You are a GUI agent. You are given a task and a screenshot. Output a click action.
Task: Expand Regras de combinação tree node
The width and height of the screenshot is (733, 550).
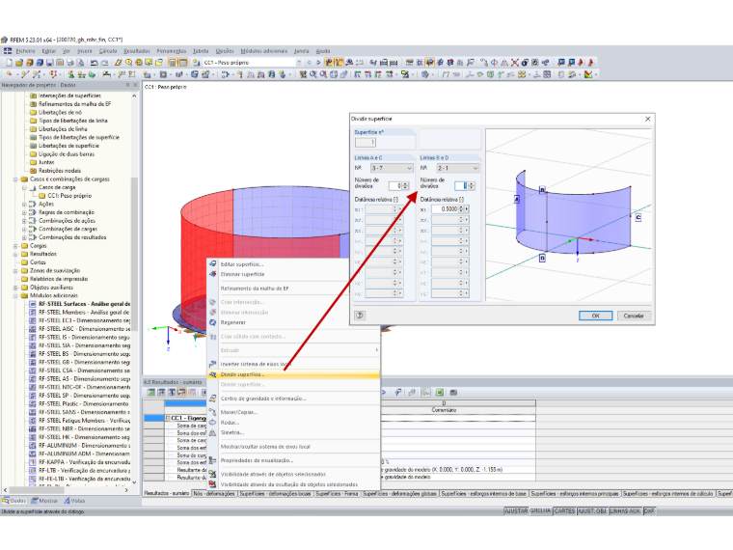24,212
